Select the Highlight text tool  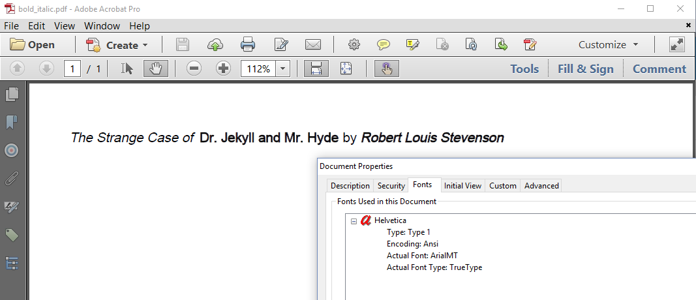[413, 44]
